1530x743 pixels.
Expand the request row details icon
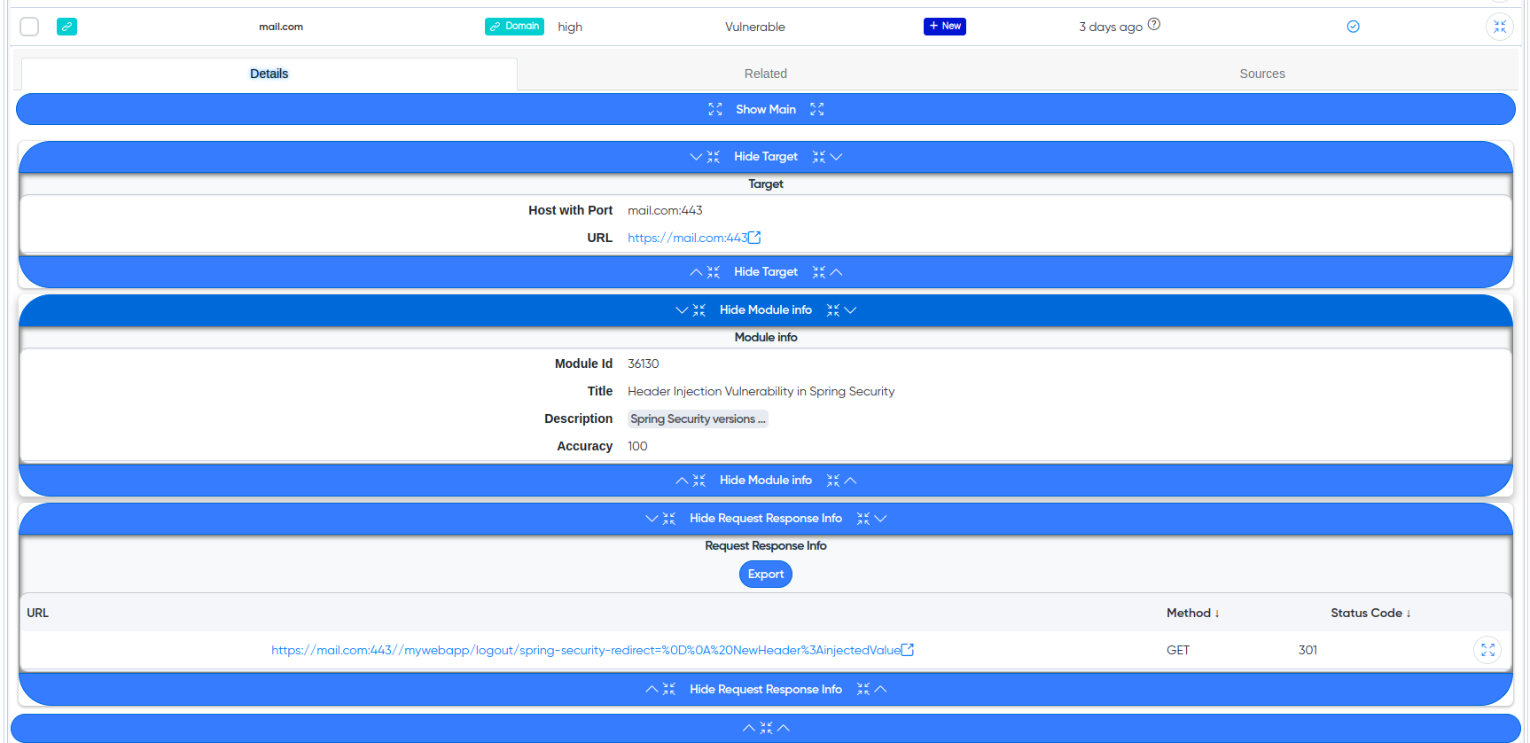tap(1487, 650)
